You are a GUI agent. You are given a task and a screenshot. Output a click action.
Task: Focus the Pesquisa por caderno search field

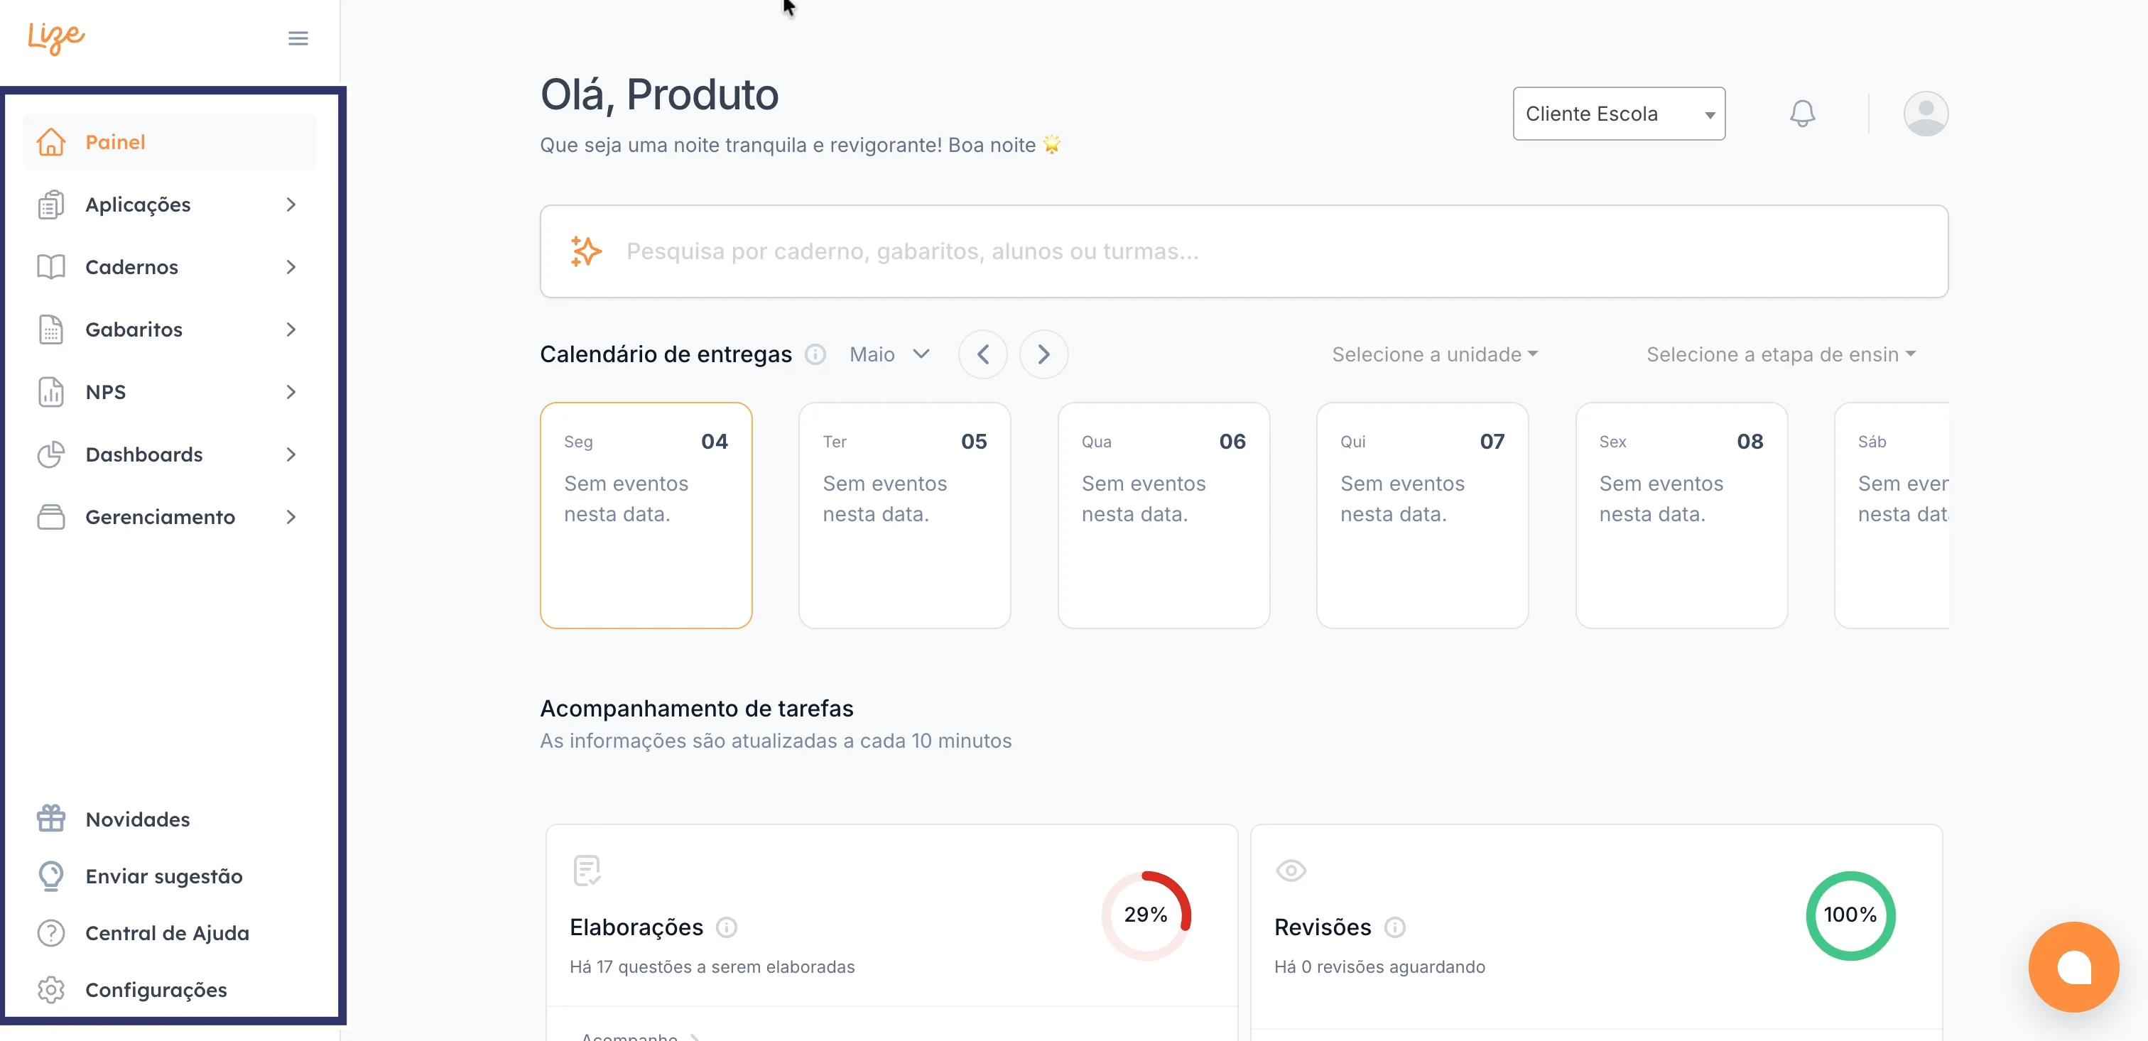pos(1244,251)
